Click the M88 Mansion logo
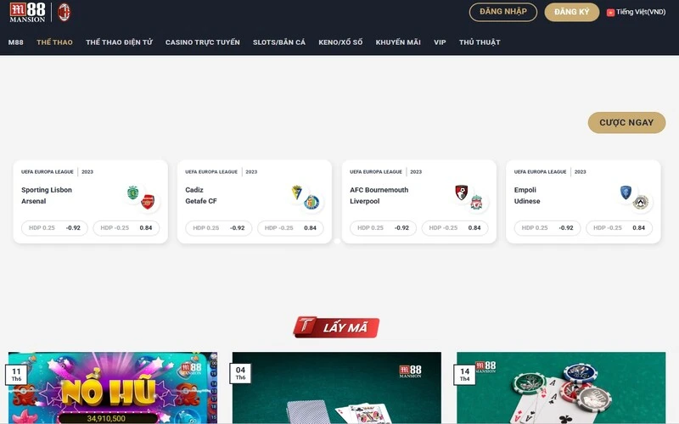This screenshot has width=679, height=424. pyautogui.click(x=27, y=13)
